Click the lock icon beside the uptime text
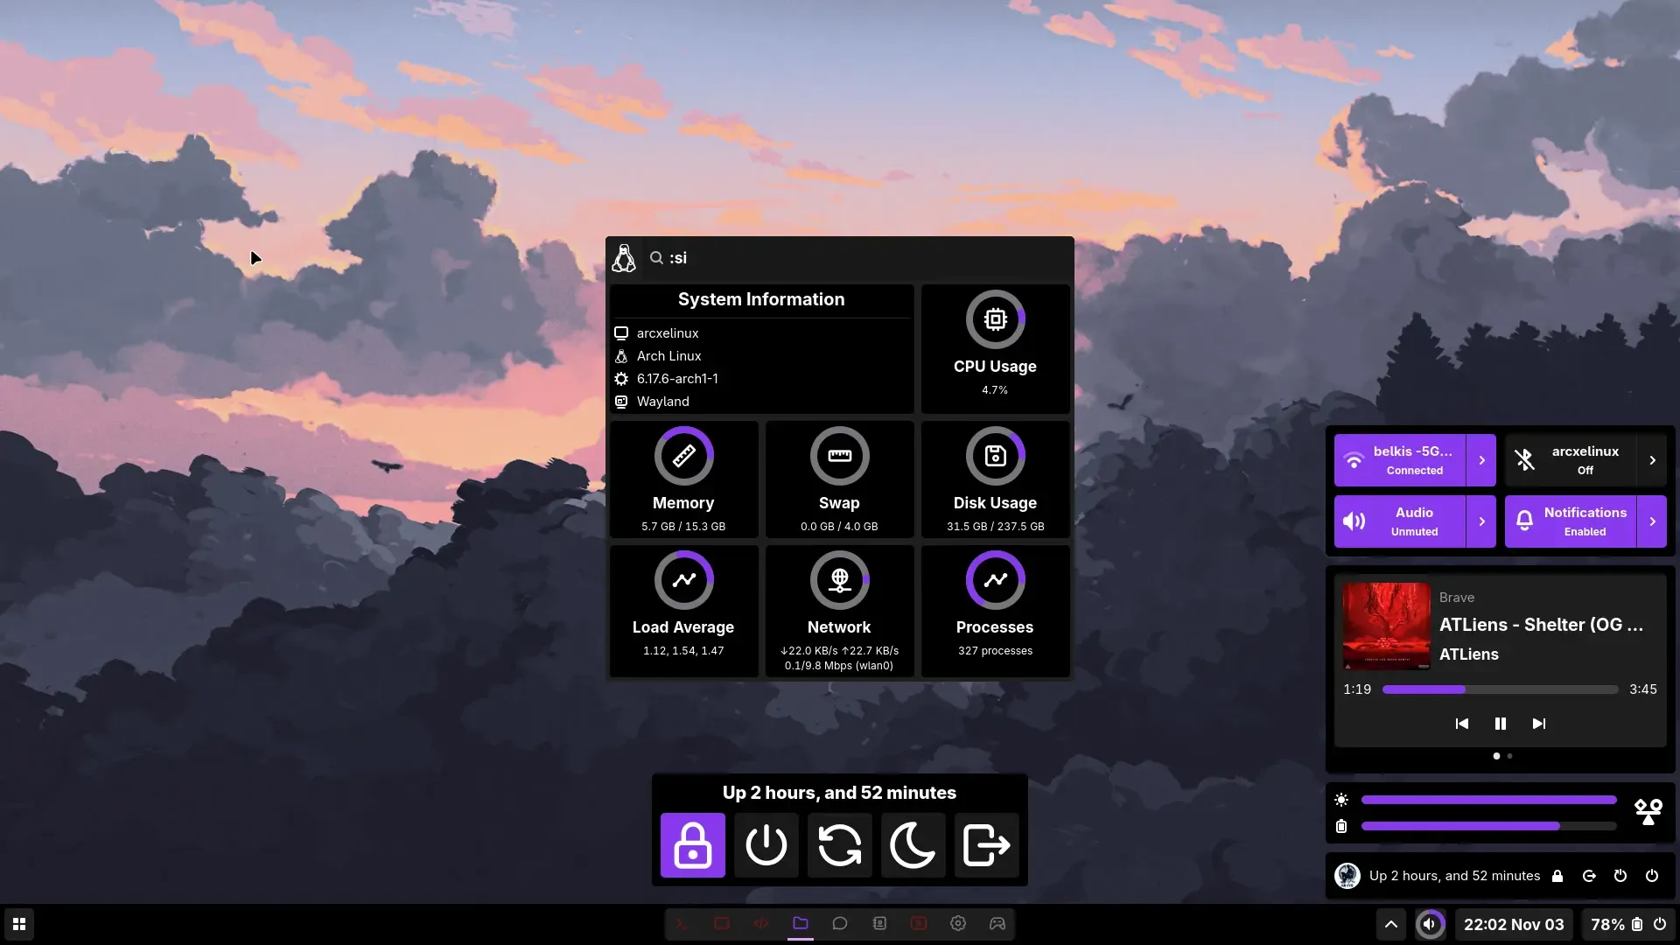Screen dimensions: 1680x945 [x=1557, y=876]
